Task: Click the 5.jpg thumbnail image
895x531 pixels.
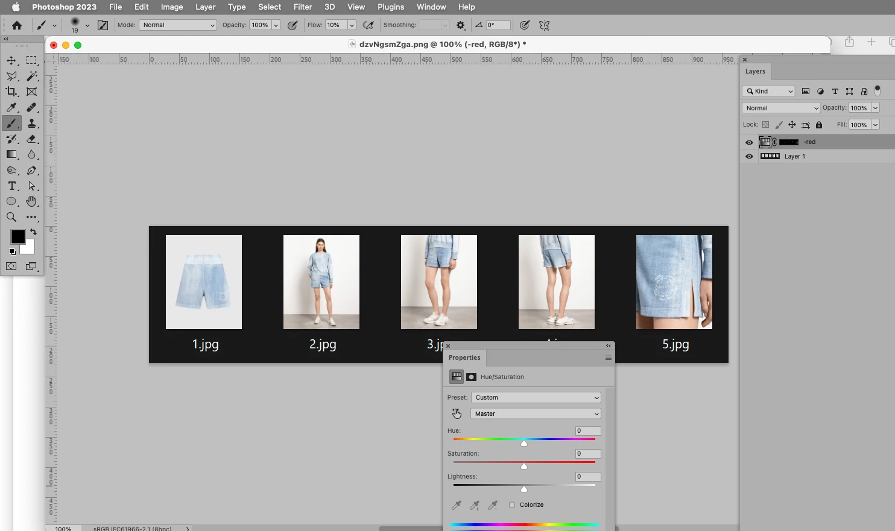Action: tap(674, 282)
